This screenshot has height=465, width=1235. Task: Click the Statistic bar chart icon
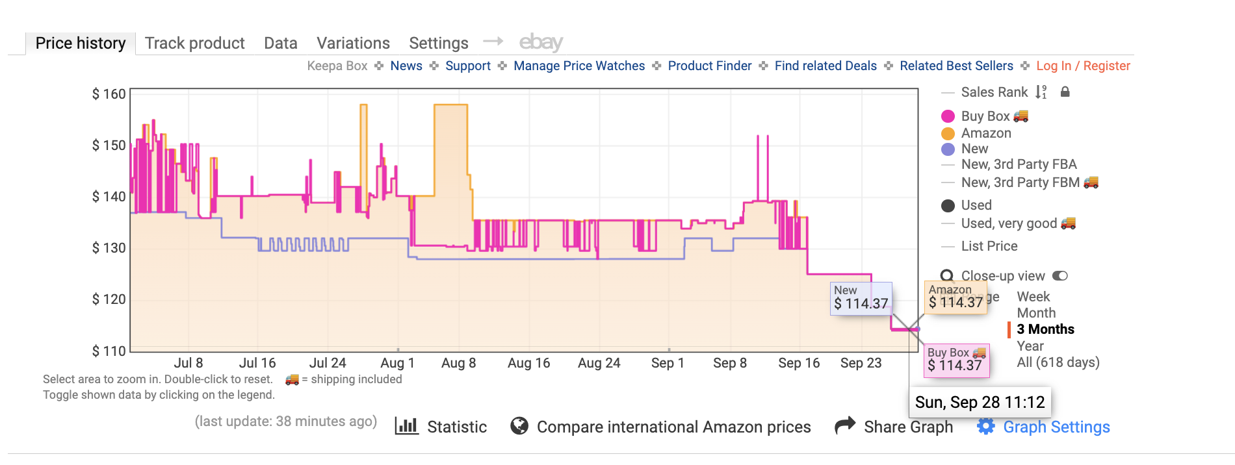coord(407,426)
